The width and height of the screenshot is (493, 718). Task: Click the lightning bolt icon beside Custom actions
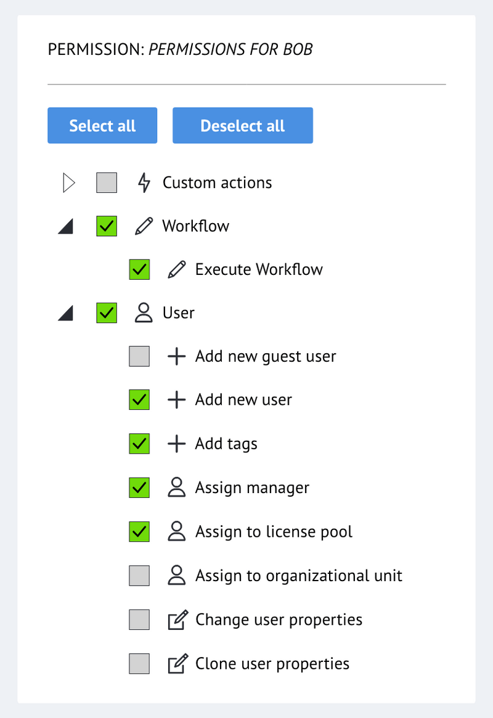[144, 182]
